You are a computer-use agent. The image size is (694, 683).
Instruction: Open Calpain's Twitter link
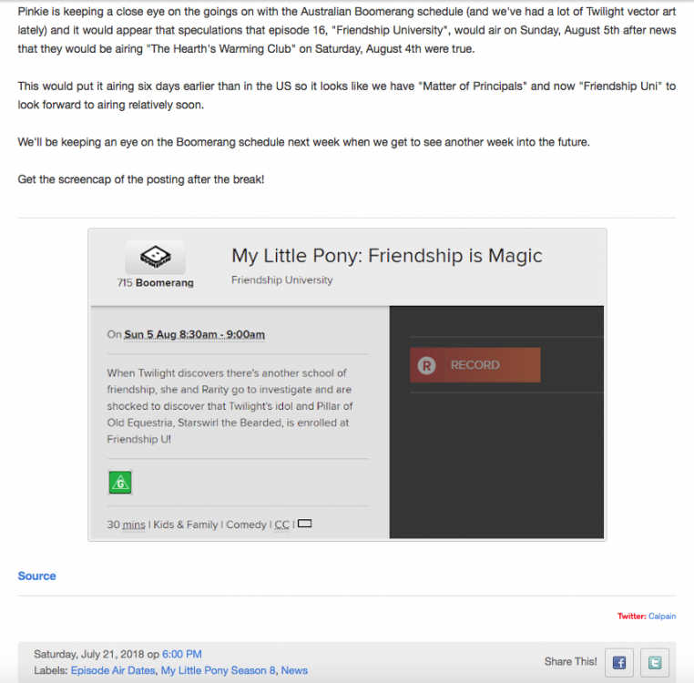tap(662, 617)
